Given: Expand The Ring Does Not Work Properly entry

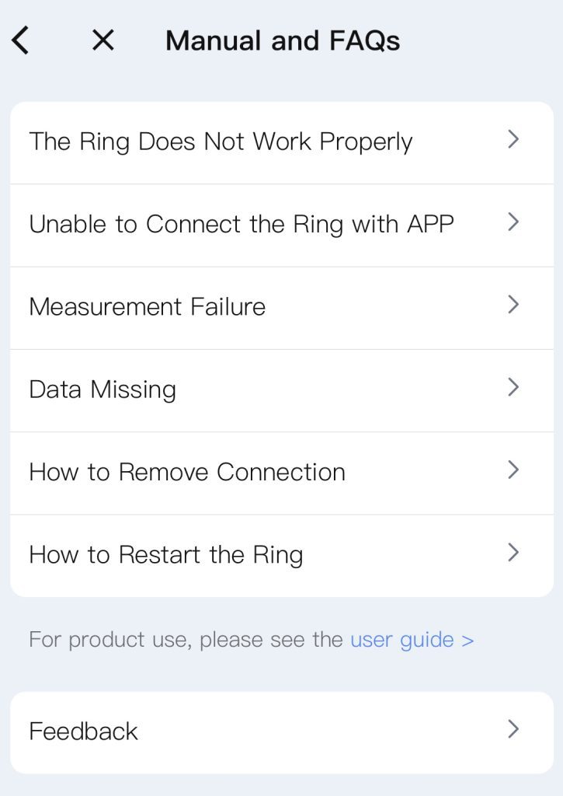Looking at the screenshot, I should 221,141.
